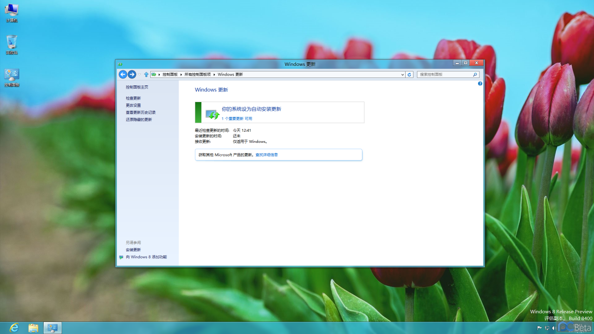
Task: Click the volume speaker tray icon
Action: 554,328
